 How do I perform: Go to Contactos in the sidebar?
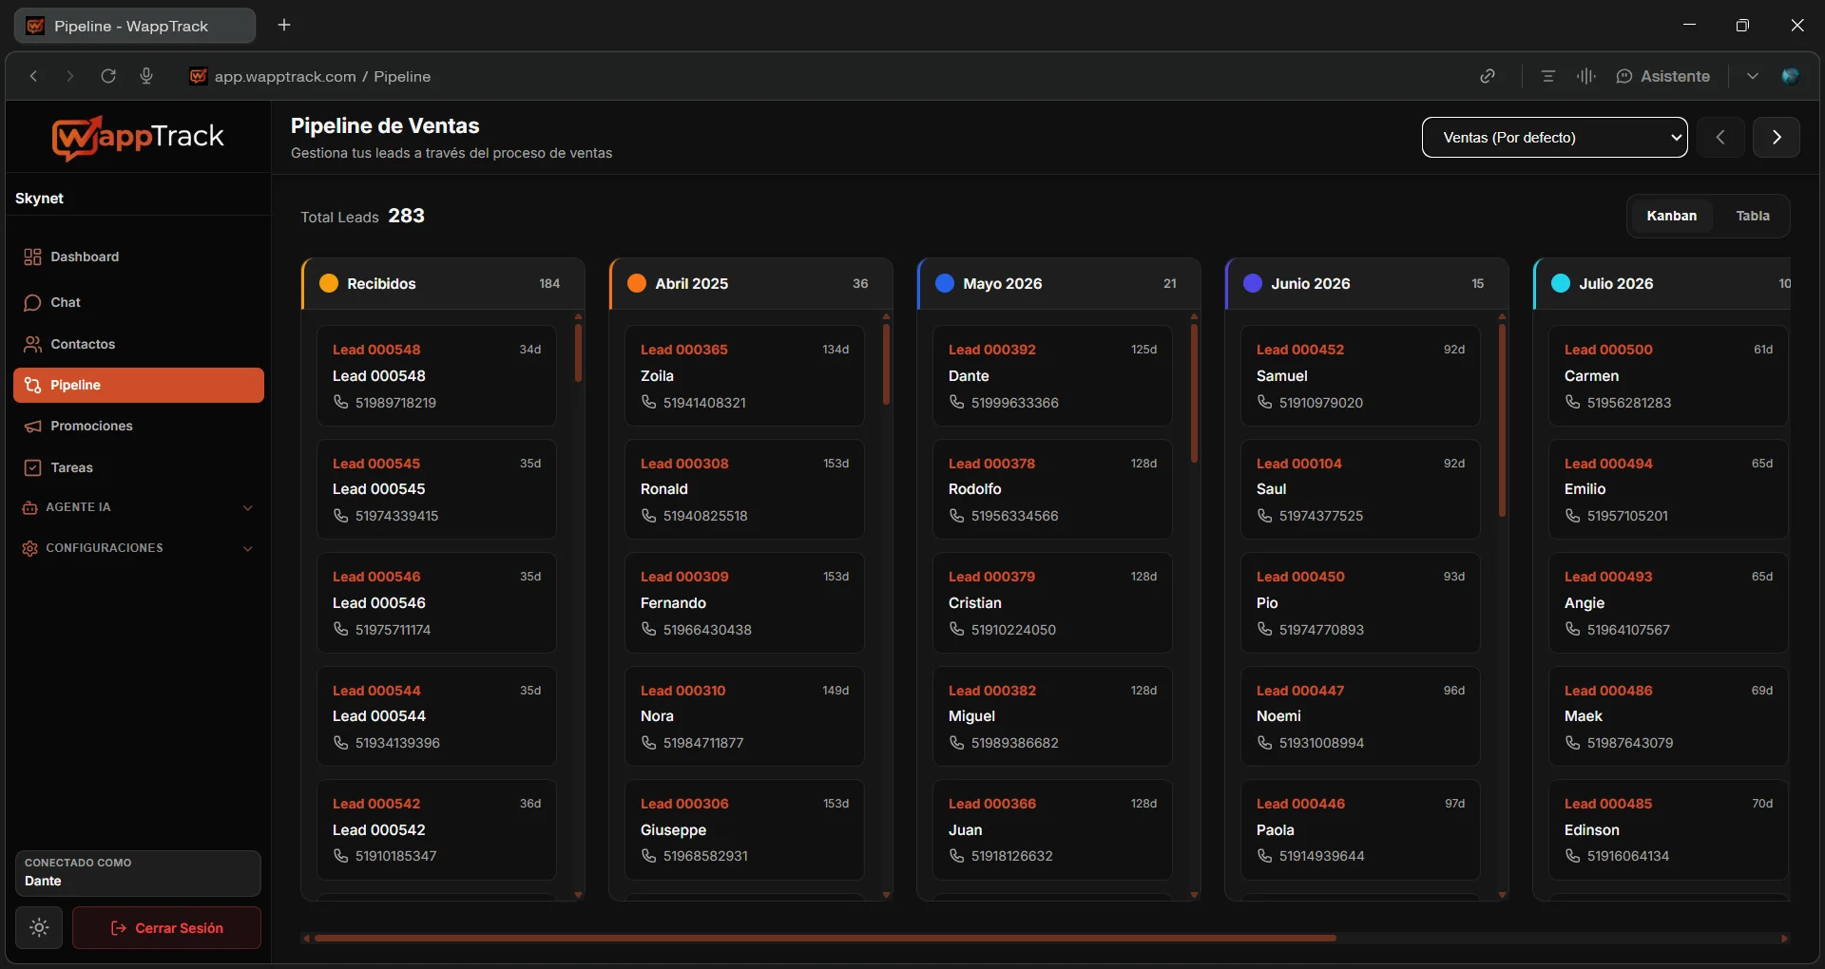[x=139, y=344]
